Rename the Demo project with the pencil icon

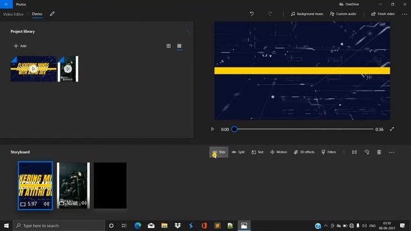52,14
